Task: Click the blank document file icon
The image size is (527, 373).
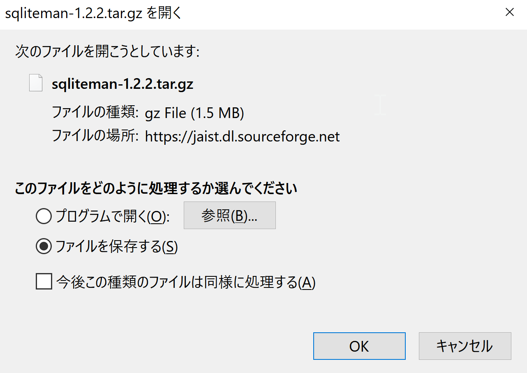Action: point(36,83)
